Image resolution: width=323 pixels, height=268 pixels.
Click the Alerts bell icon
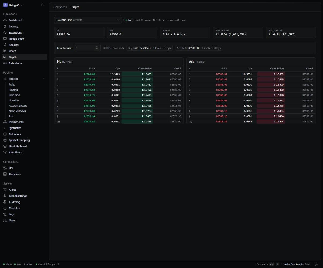pyautogui.click(x=5, y=190)
